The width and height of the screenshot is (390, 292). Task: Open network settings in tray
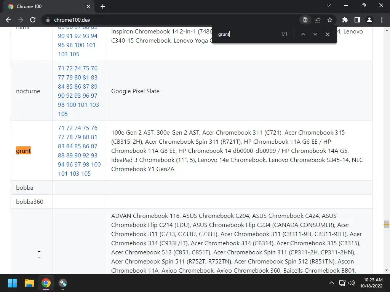coord(342,283)
